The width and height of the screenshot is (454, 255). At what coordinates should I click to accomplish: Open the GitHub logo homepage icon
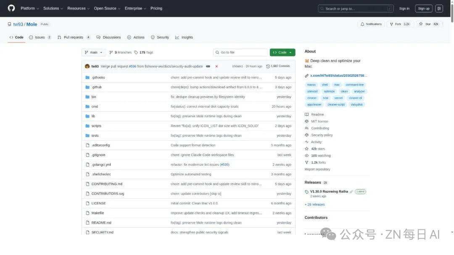point(11,8)
